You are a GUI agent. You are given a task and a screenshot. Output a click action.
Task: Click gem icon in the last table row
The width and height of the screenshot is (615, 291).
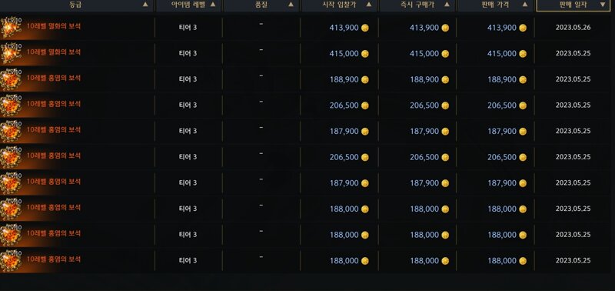11,261
